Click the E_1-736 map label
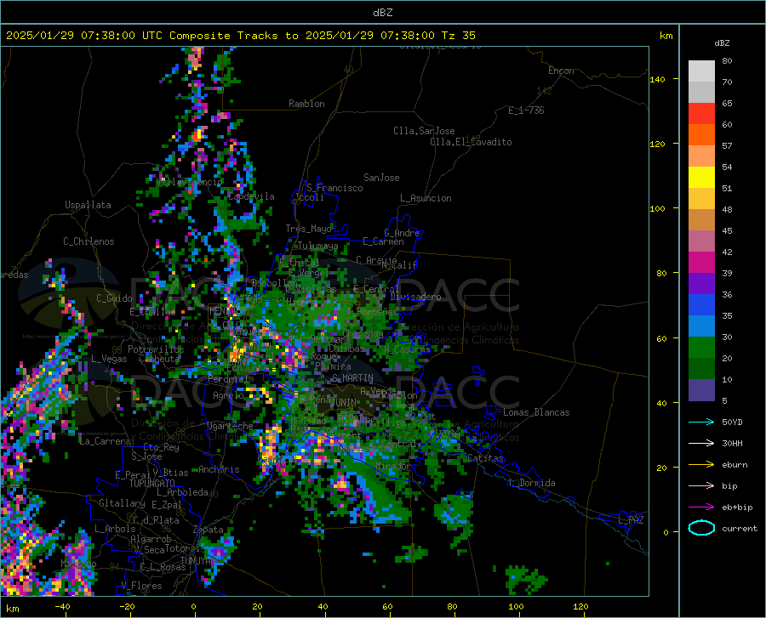766x618 pixels. tap(526, 111)
